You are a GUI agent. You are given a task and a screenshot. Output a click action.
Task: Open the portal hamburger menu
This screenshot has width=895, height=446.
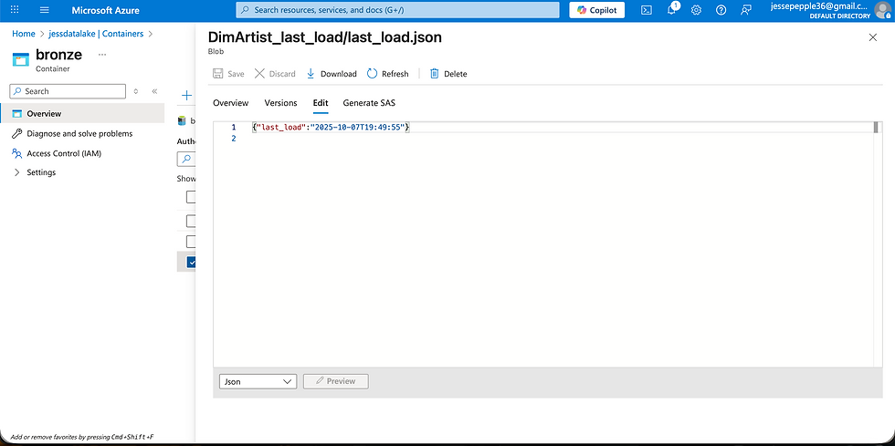(x=45, y=10)
